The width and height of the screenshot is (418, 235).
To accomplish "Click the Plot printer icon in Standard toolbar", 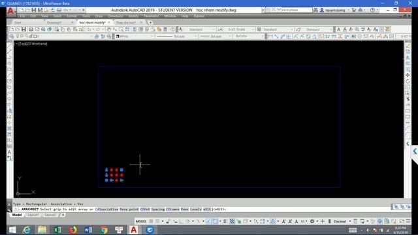I will point(31,29).
